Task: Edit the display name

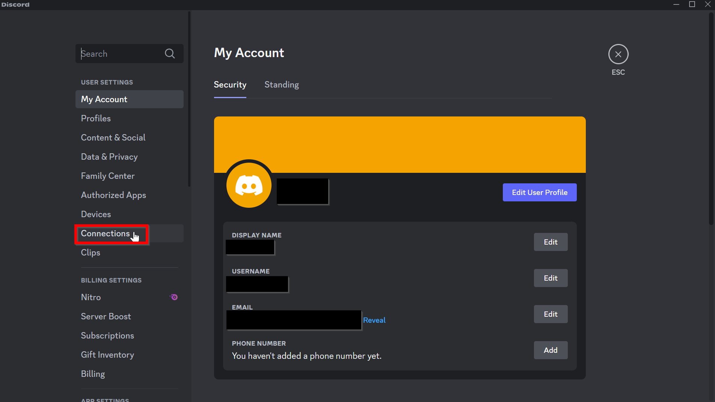Action: (x=551, y=242)
